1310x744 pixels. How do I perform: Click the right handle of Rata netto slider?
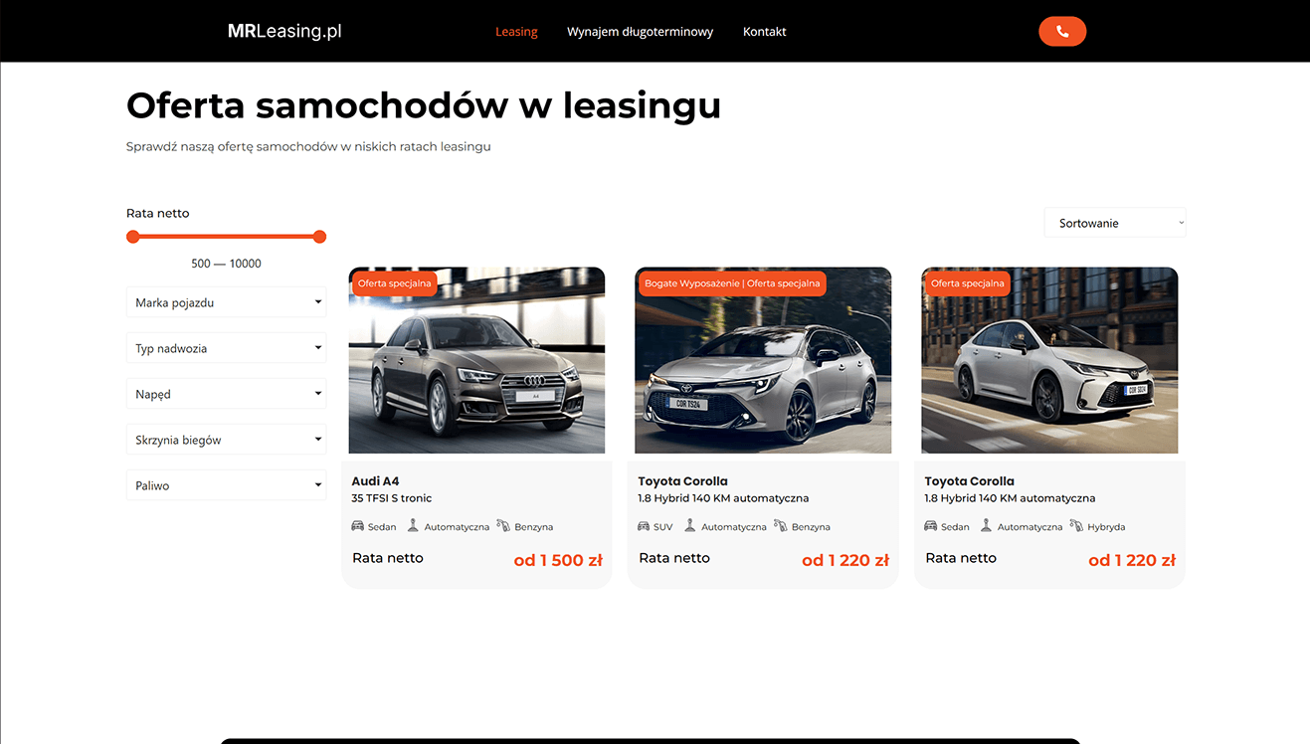[x=319, y=237]
